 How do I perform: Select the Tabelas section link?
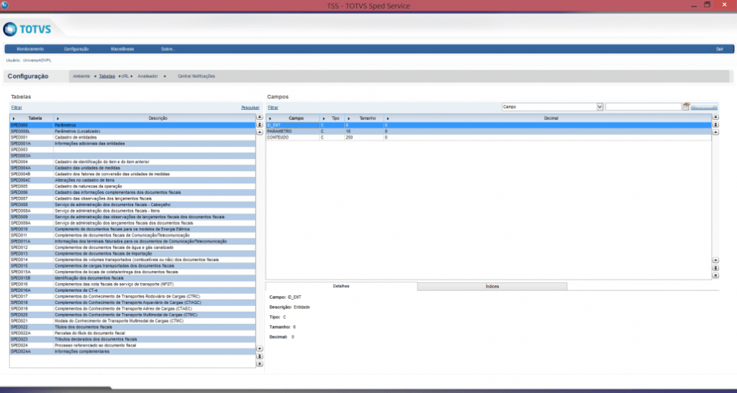(x=107, y=76)
